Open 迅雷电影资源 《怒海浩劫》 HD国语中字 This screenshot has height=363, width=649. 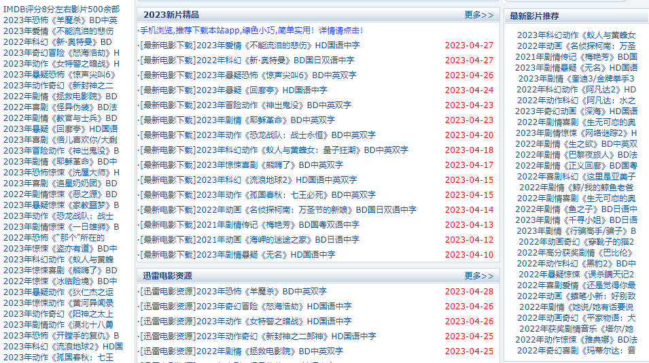[x=274, y=307]
